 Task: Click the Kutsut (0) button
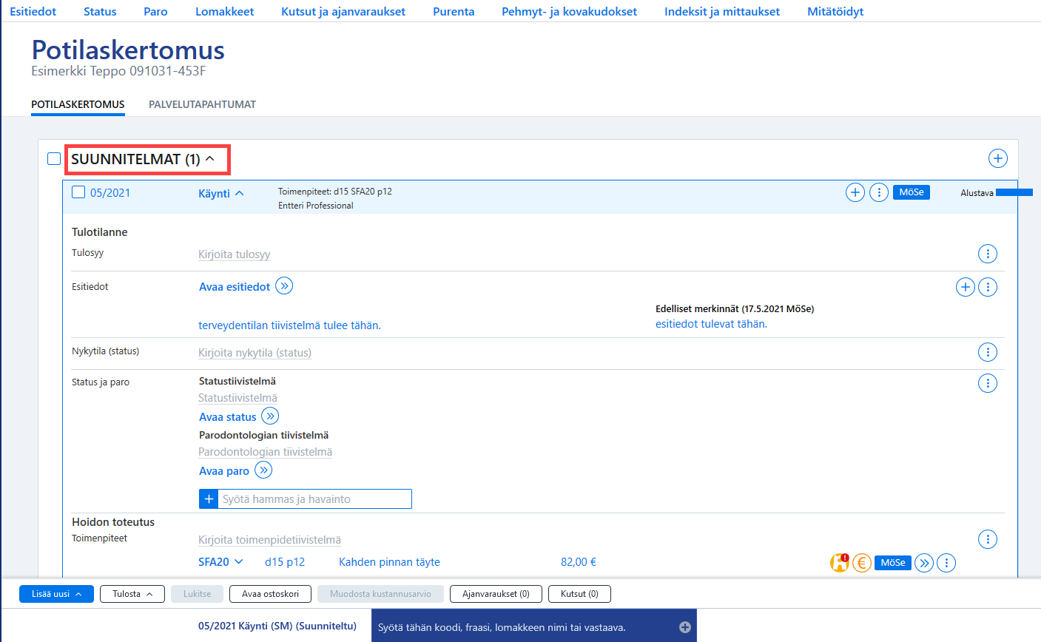(579, 594)
